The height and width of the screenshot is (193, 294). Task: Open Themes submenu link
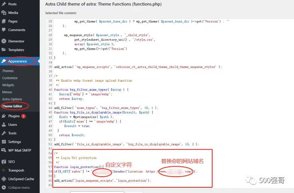8,71
